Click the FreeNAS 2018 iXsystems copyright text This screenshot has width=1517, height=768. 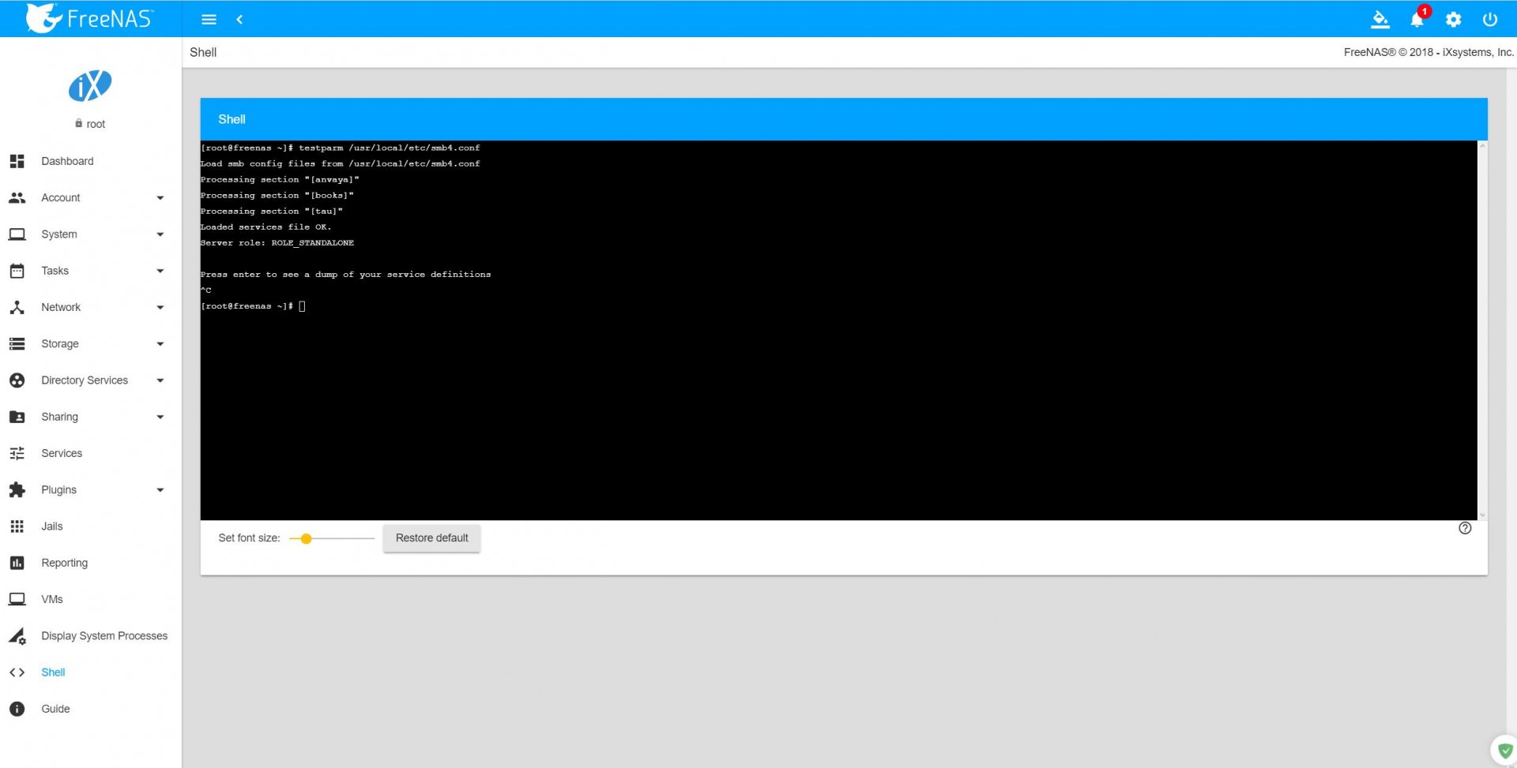tap(1429, 52)
